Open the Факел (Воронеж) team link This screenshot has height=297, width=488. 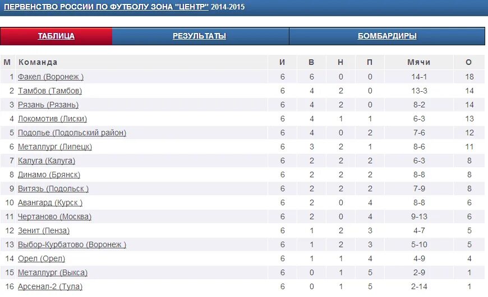pyautogui.click(x=50, y=77)
